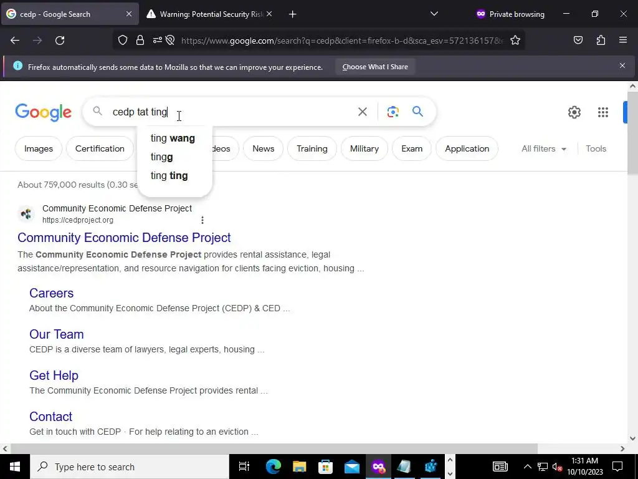The height and width of the screenshot is (479, 638).
Task: Open the Contact sitelink
Action: pos(51,416)
